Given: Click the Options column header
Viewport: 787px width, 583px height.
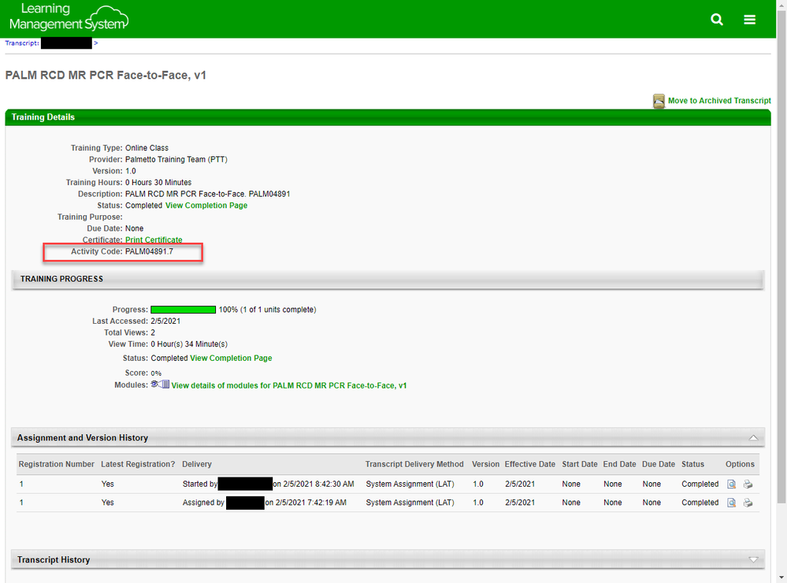Looking at the screenshot, I should point(740,464).
